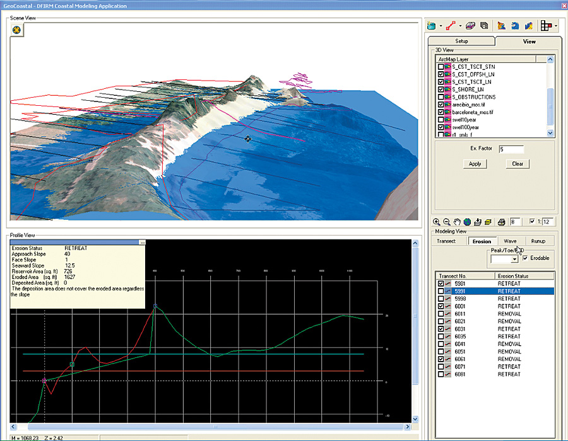Click the red transect line tool icon
Screen dimensions: 568x441
(451, 26)
